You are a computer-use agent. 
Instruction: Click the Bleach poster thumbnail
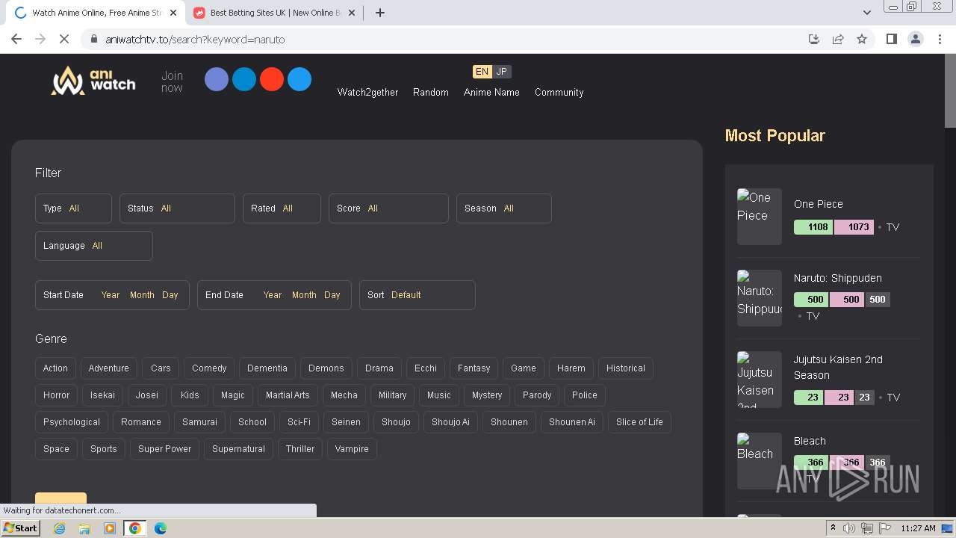760,461
